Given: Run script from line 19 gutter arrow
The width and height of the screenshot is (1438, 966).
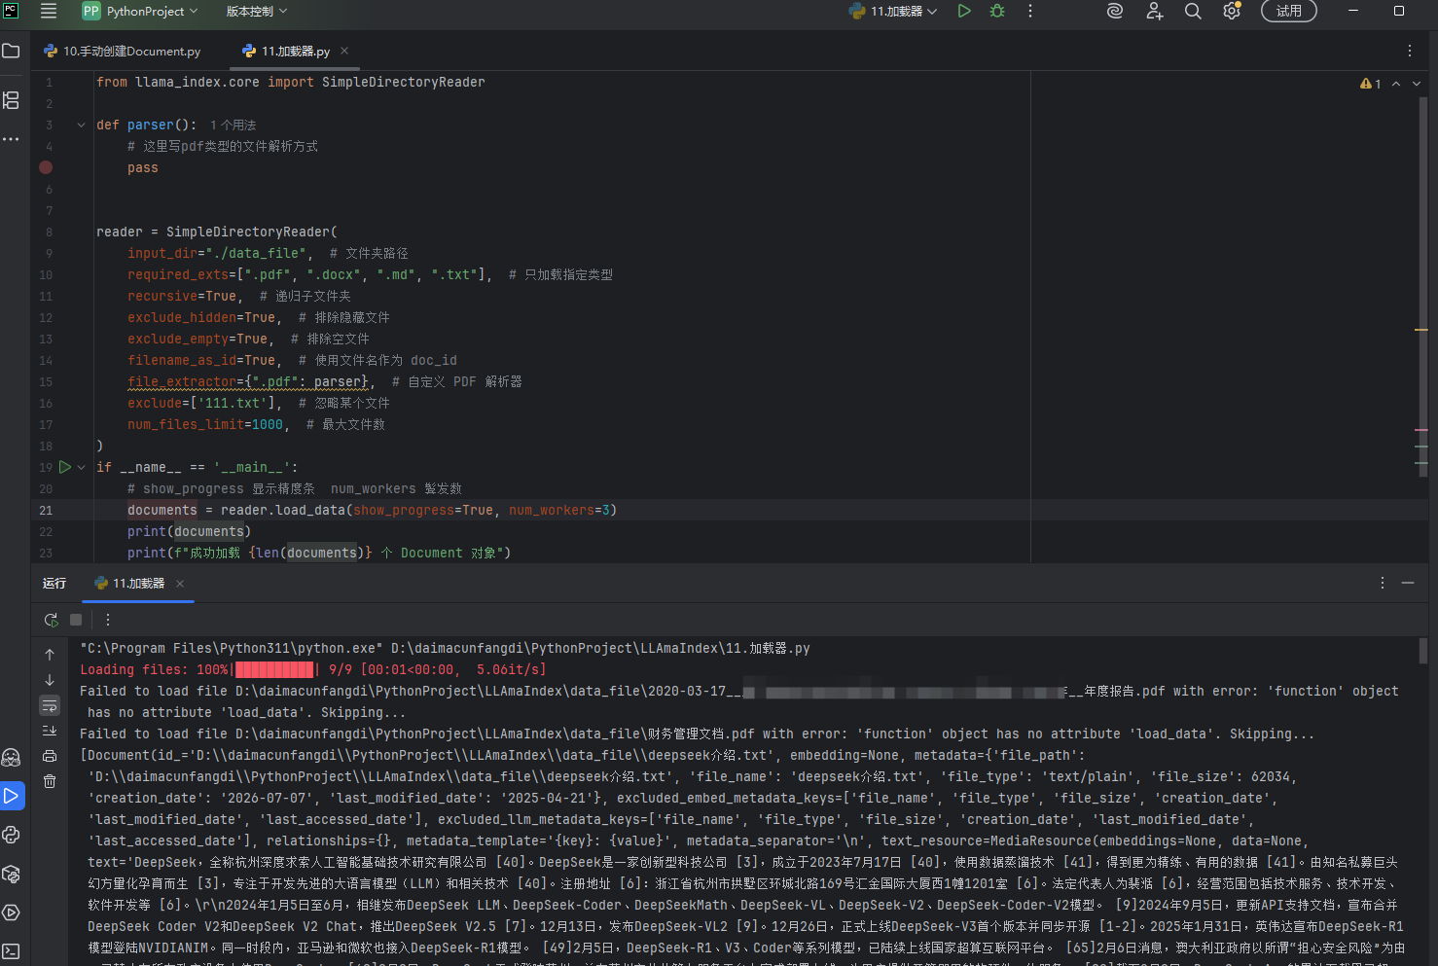Looking at the screenshot, I should (x=65, y=467).
